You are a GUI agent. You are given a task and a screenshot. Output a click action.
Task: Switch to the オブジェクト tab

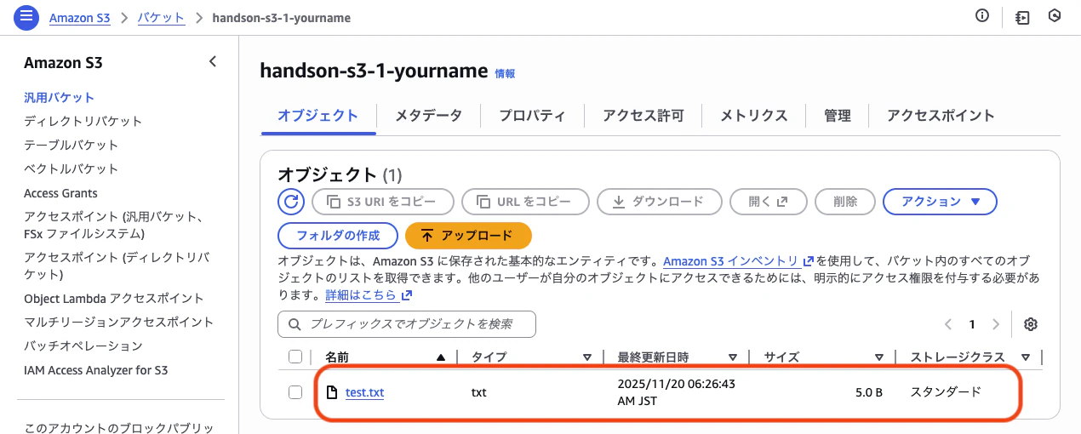tap(317, 116)
